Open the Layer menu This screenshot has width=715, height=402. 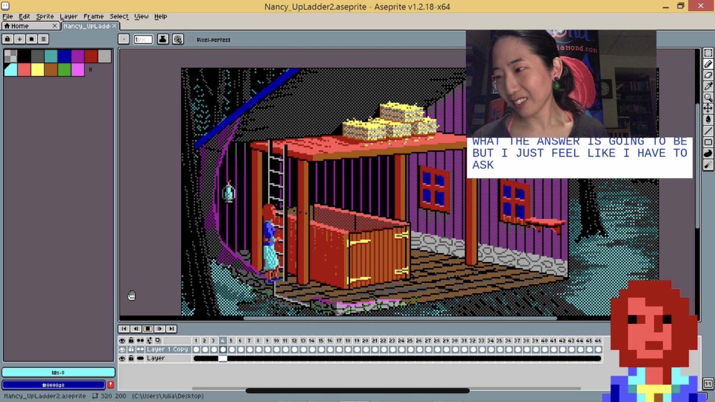(x=69, y=16)
